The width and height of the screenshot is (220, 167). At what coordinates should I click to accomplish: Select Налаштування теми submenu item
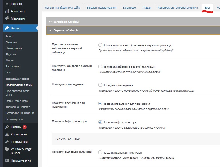click(19, 85)
